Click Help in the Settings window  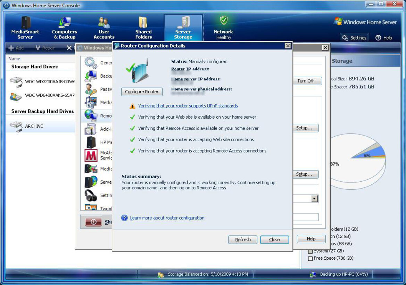(311, 239)
